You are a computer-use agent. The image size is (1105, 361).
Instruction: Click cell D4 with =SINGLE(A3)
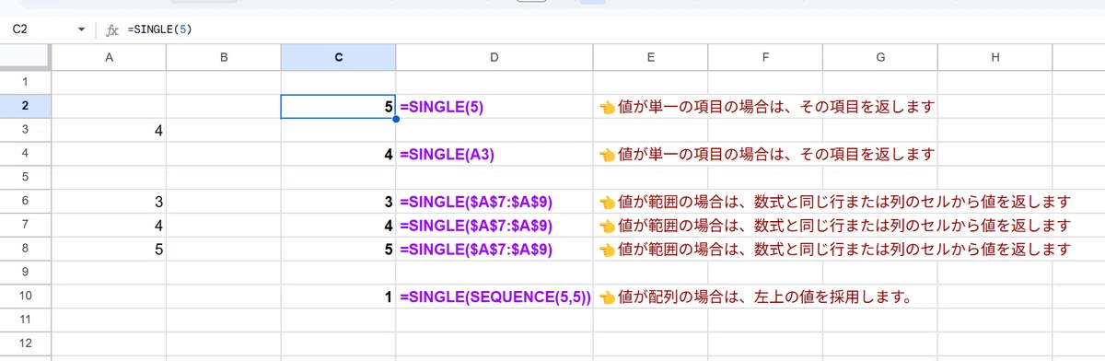[x=494, y=154]
